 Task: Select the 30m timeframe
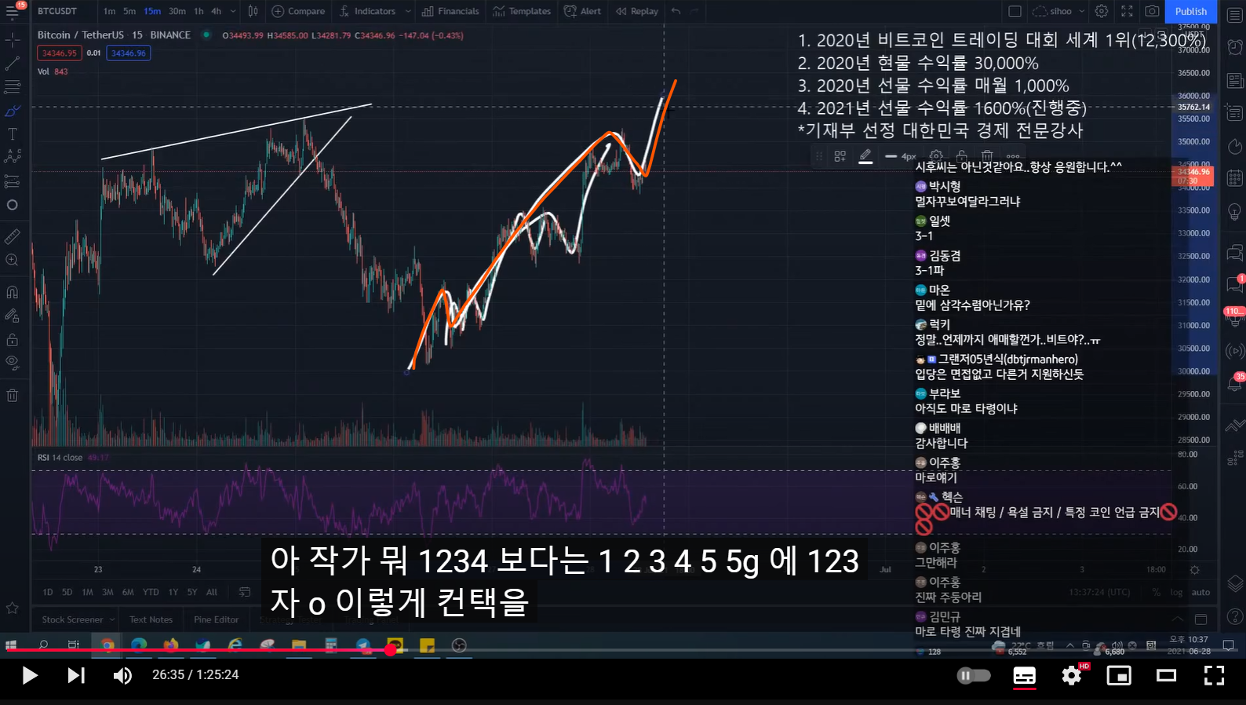(177, 11)
